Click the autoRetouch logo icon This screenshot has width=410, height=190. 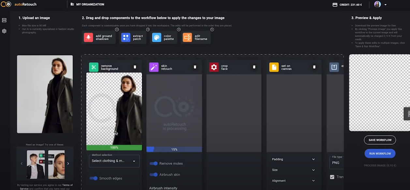6,4
